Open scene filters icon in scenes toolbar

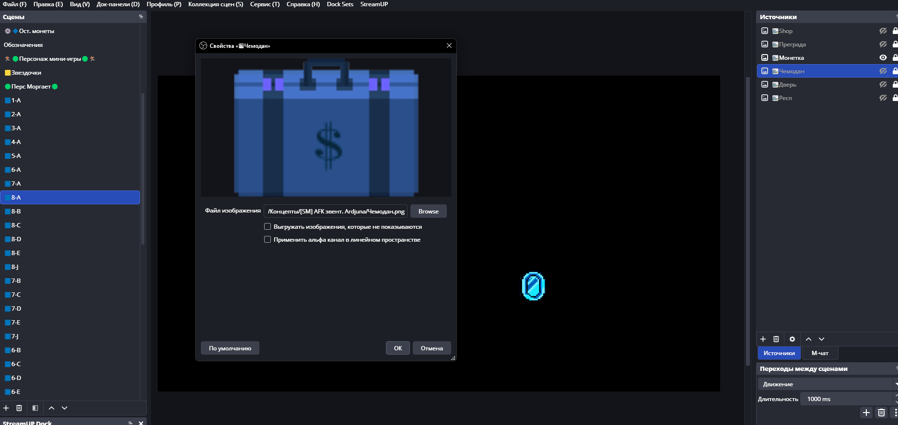(x=35, y=408)
